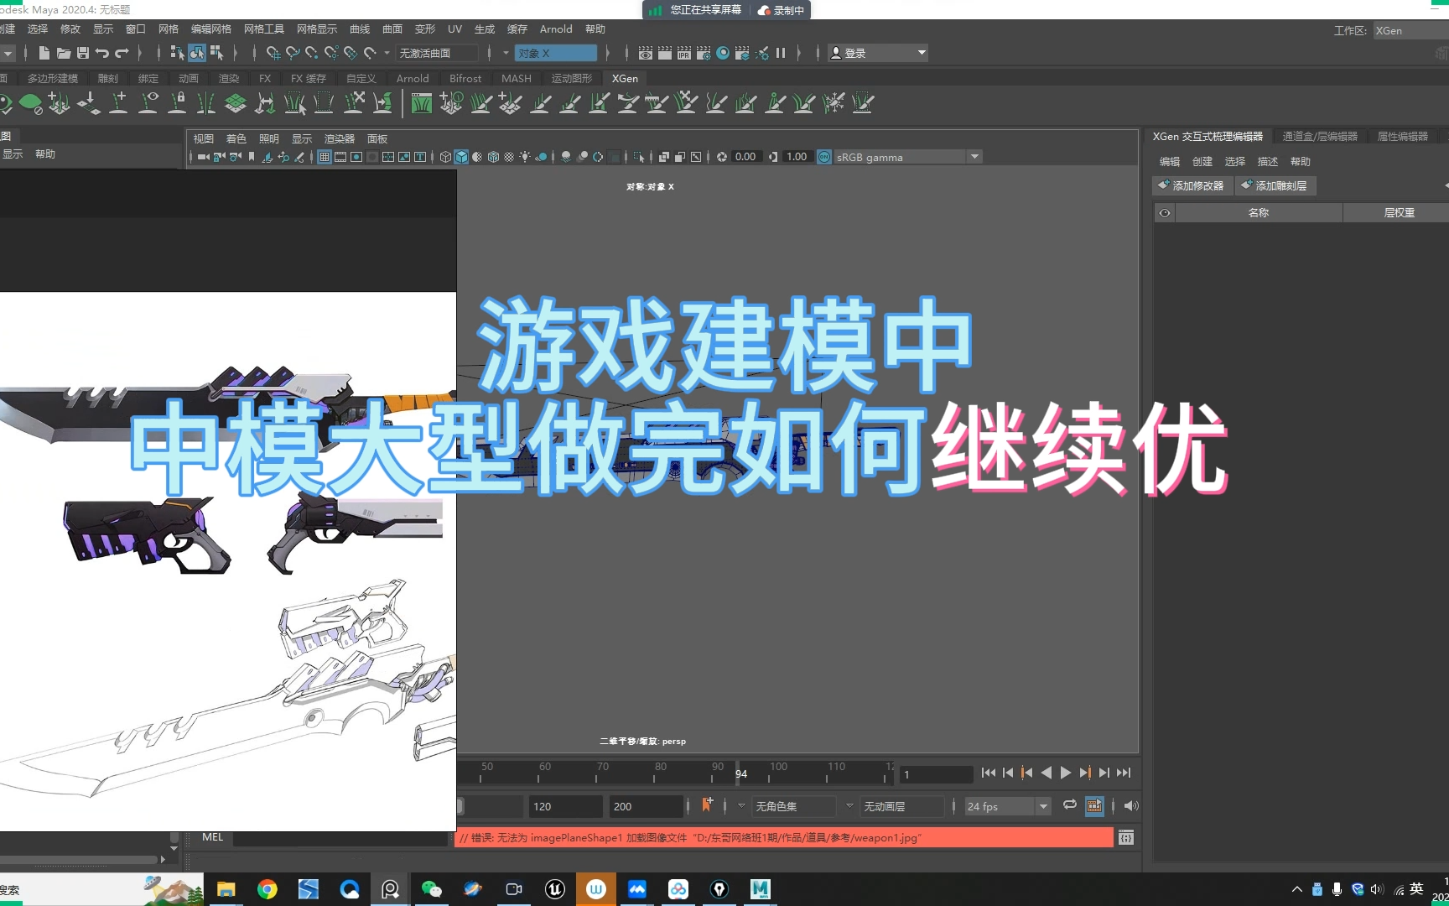The height and width of the screenshot is (906, 1449).
Task: Click the IPR render icon
Action: click(684, 53)
